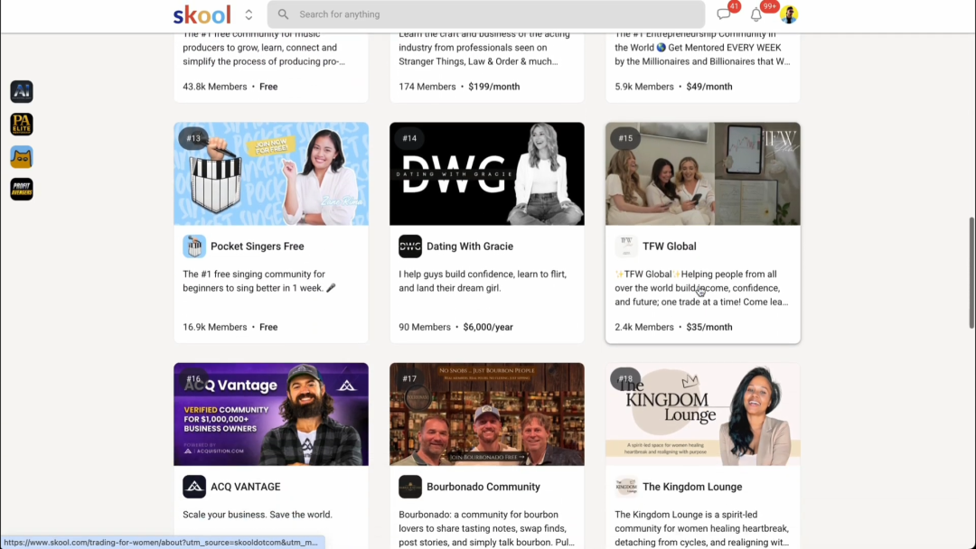Viewport: 976px width, 549px height.
Task: Open the Profit Avengers community shortcut
Action: [22, 190]
